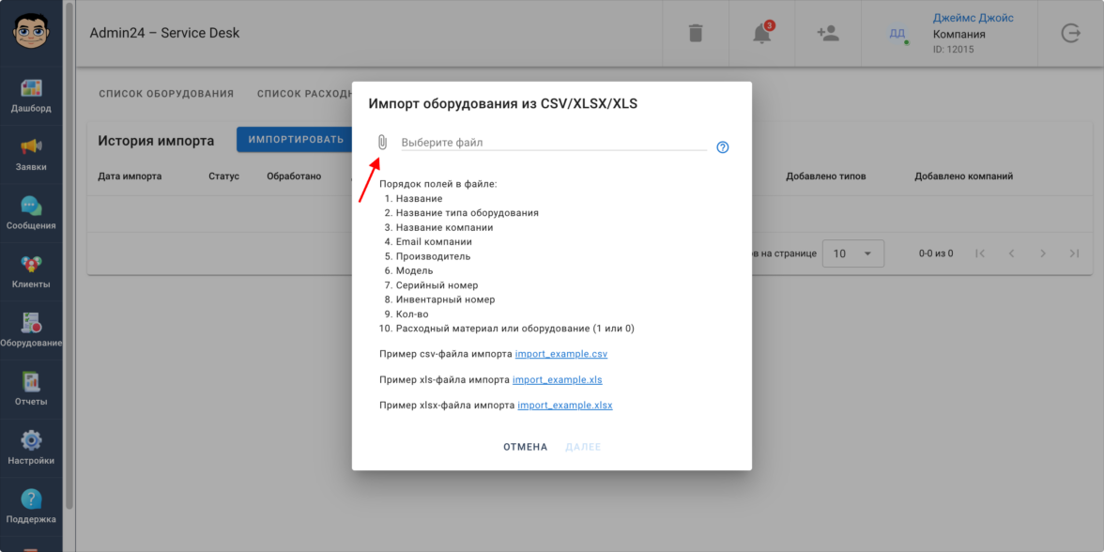The width and height of the screenshot is (1104, 552).
Task: Open notifications bell icon
Action: [x=762, y=33]
